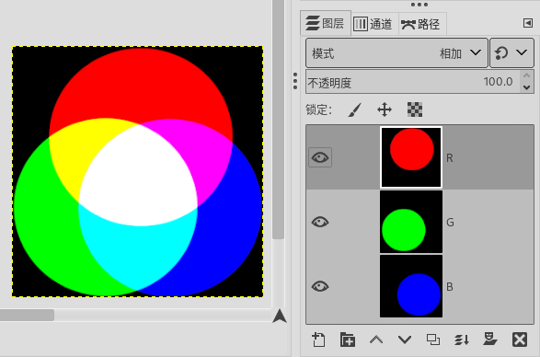
Task: Select the B layer thumbnail
Action: pos(411,286)
